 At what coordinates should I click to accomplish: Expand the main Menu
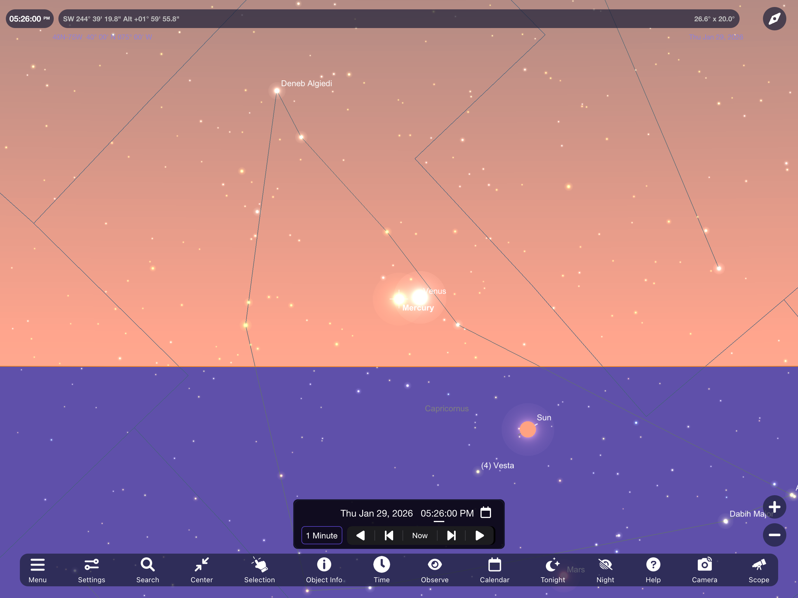37,570
